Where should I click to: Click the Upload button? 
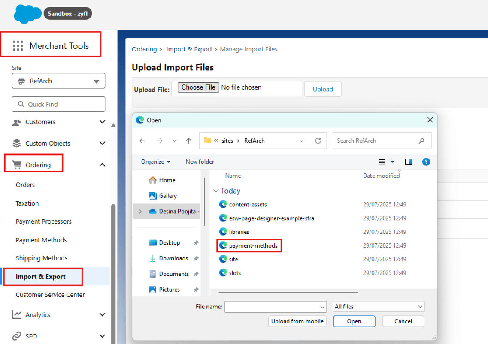pyautogui.click(x=323, y=89)
